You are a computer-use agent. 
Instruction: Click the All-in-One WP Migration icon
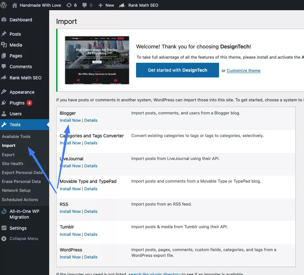pos(4,211)
